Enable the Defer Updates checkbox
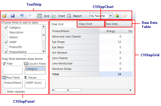Viewport: 161px width, 106px height. tap(4, 91)
